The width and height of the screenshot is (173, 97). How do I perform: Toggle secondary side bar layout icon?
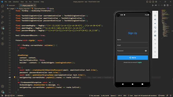(153, 2)
